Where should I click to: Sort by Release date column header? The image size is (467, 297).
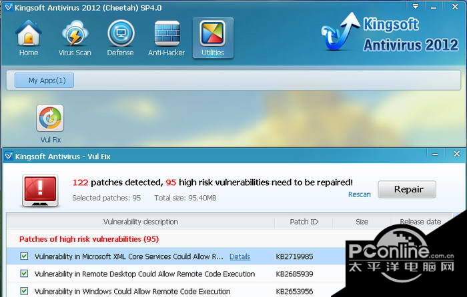(420, 222)
